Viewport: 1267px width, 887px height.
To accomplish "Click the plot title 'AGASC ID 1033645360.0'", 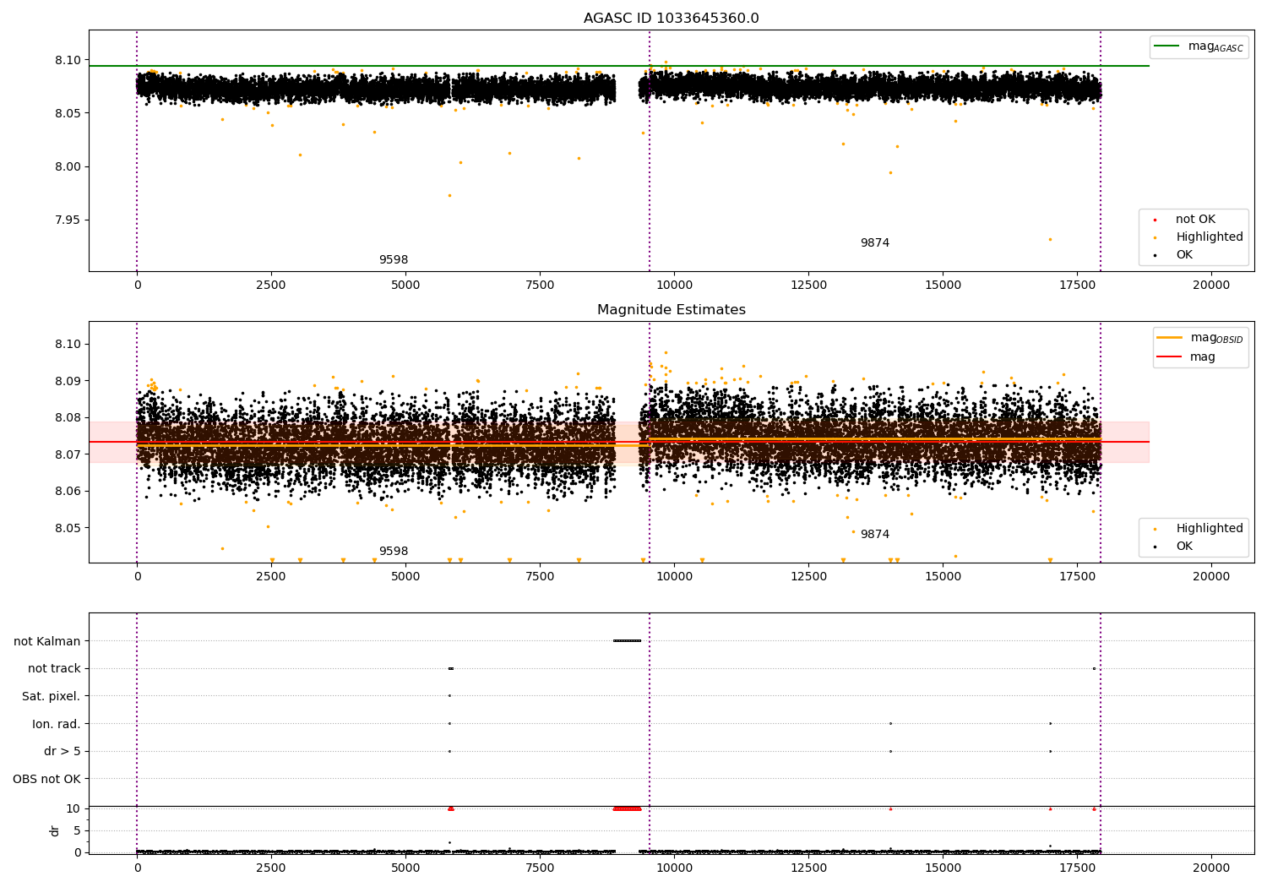I will (672, 19).
